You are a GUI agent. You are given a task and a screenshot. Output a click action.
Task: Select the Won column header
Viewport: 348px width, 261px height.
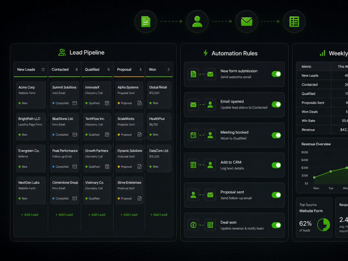[159, 70]
